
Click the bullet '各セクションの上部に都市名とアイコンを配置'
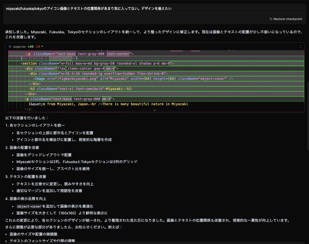tap(55, 133)
